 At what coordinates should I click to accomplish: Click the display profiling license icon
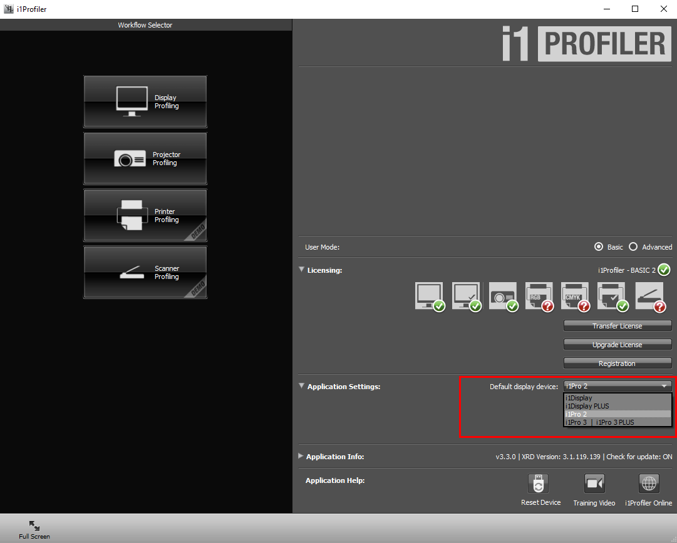click(x=430, y=297)
